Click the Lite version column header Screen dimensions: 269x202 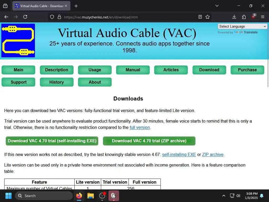click(x=88, y=182)
